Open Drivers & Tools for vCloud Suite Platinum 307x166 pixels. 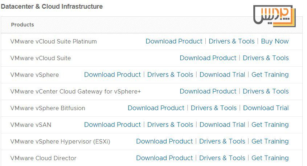232,41
